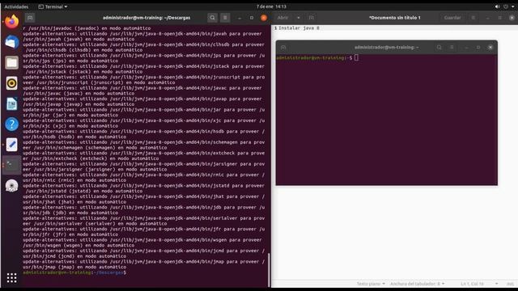Click '*Documento sin título 1' title
The height and width of the screenshot is (291, 518).
(x=394, y=18)
